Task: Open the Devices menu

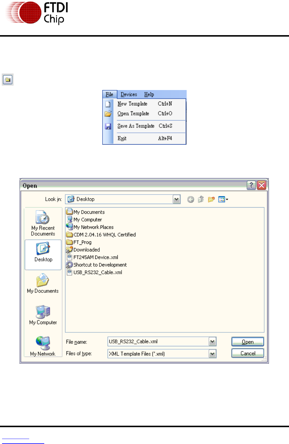Action: 129,94
